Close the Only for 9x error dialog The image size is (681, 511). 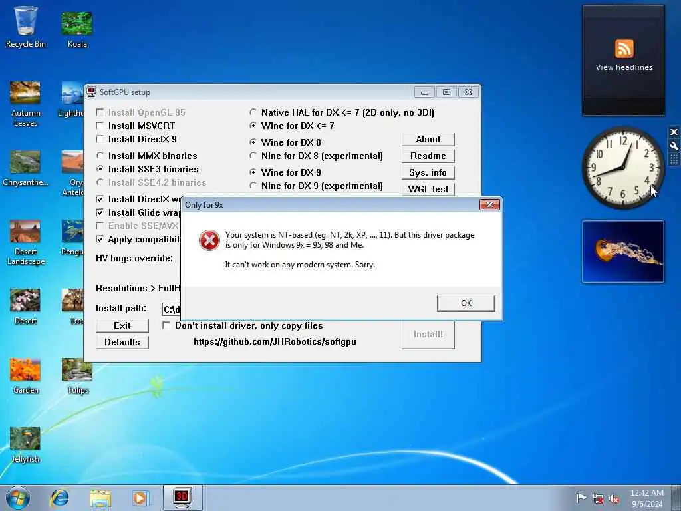[x=489, y=205]
